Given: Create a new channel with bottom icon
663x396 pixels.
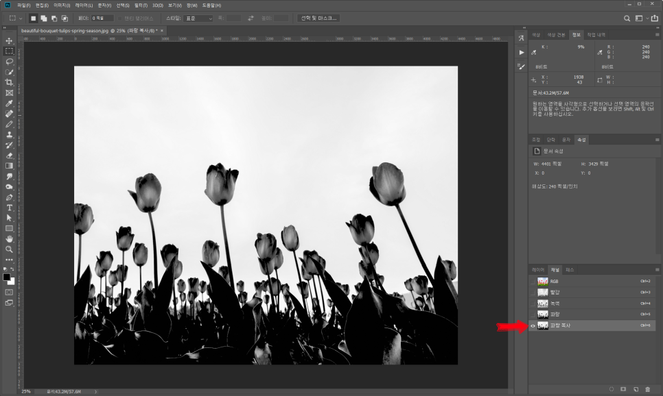Looking at the screenshot, I should 636,389.
